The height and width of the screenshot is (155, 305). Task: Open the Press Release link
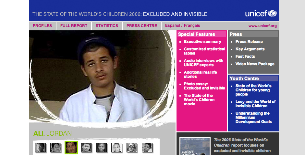tap(249, 42)
